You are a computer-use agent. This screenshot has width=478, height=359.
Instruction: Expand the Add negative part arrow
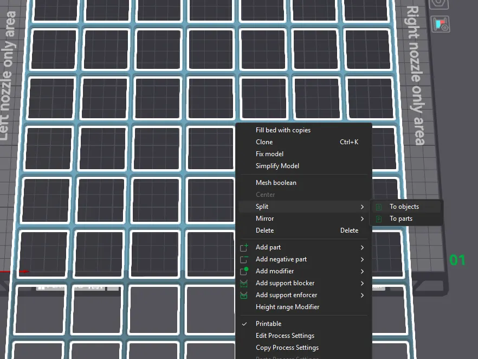click(362, 259)
